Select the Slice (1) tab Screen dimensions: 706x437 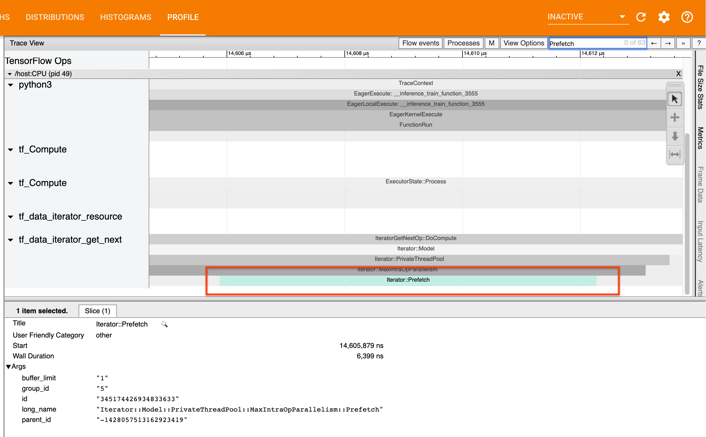coord(97,311)
